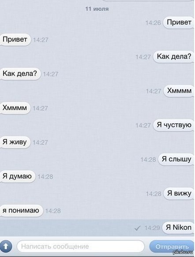Select the 'Я Nikon' message bubble
Screen dimensions: 195x257
click(178, 228)
